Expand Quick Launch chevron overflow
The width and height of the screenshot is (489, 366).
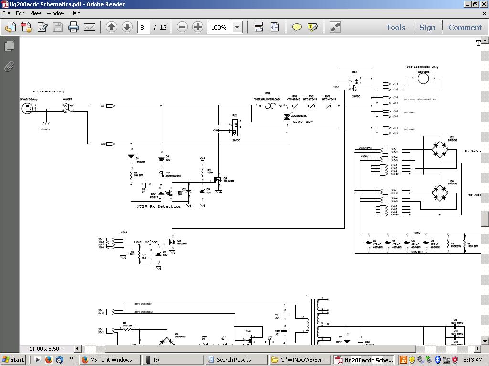point(71,358)
